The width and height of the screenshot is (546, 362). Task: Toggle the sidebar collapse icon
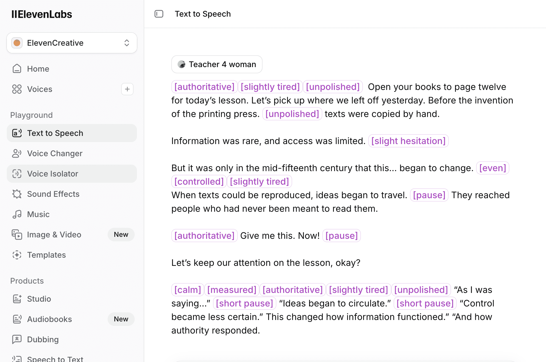pos(159,14)
